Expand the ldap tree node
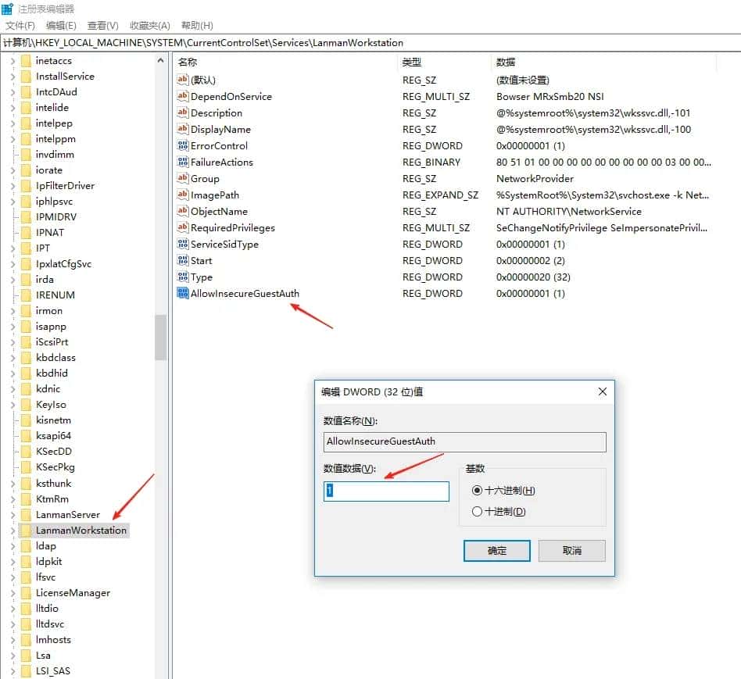The width and height of the screenshot is (741, 679). click(x=13, y=546)
